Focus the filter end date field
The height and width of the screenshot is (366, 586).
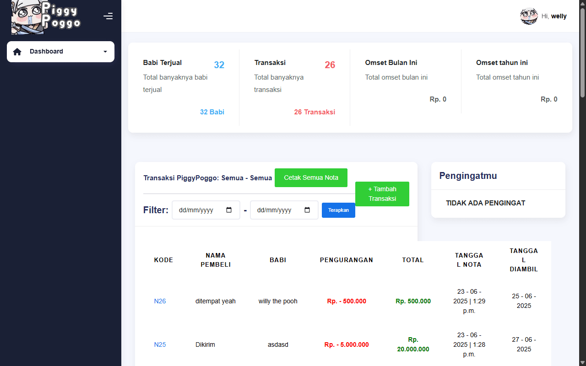tap(284, 210)
